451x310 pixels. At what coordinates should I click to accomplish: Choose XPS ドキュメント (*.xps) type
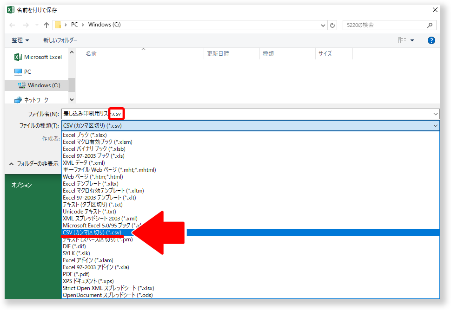click(251, 281)
